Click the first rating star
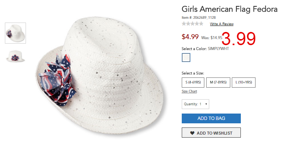This screenshot has width=289, height=141. [x=184, y=24]
